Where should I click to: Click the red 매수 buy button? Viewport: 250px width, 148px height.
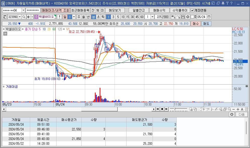(196, 24)
